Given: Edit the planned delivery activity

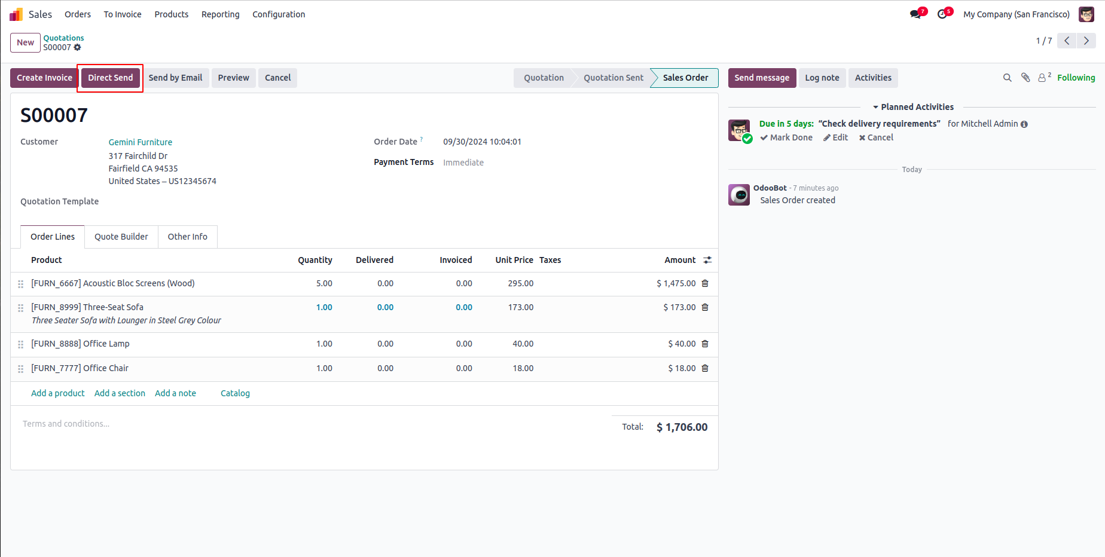Looking at the screenshot, I should point(835,137).
